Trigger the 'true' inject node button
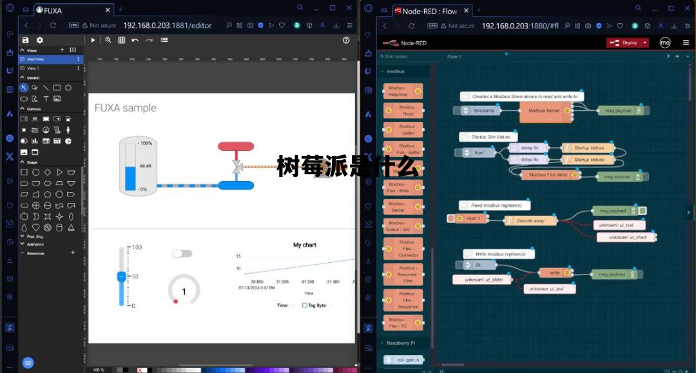Screen dimensions: 696x373 tap(459, 153)
